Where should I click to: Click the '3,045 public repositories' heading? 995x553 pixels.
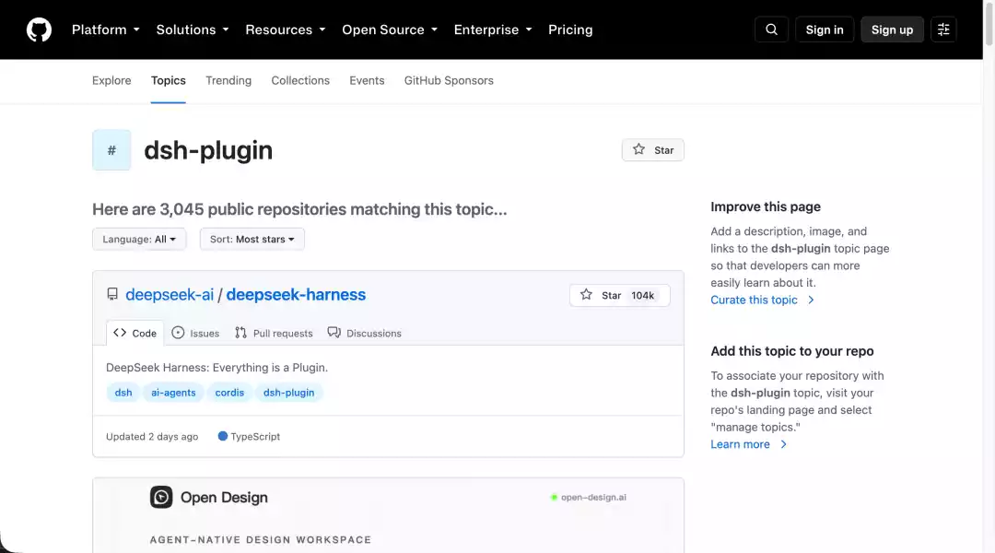pyautogui.click(x=298, y=209)
